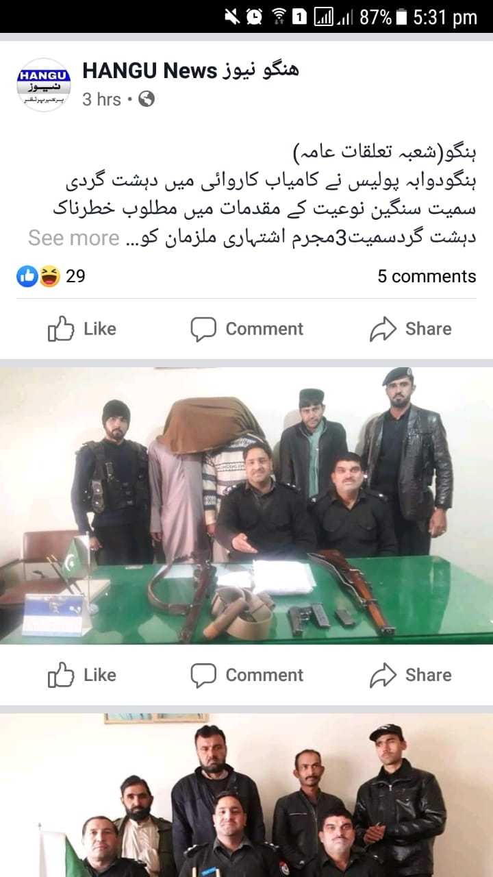The width and height of the screenshot is (493, 877).
Task: Tap the Comment button under the first photo
Action: coord(246,675)
